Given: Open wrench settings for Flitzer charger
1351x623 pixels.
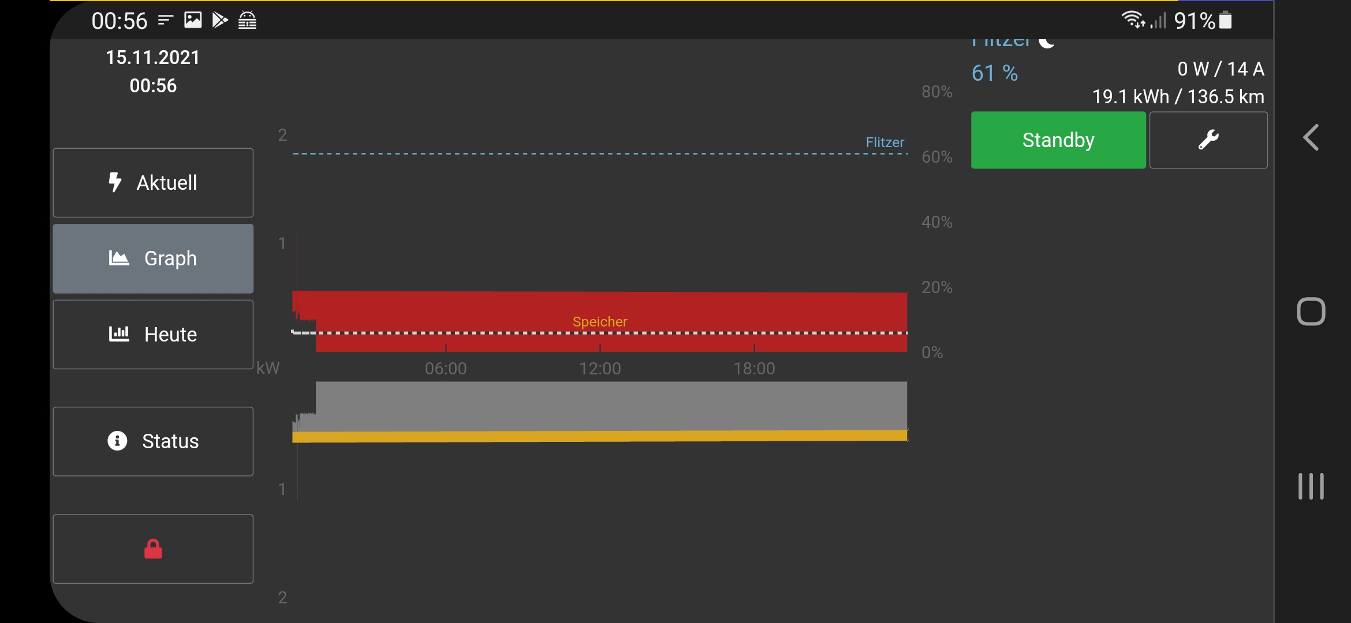Looking at the screenshot, I should tap(1208, 140).
